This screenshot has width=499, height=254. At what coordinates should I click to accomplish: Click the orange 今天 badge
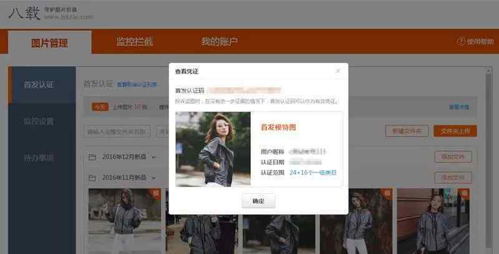click(x=100, y=107)
